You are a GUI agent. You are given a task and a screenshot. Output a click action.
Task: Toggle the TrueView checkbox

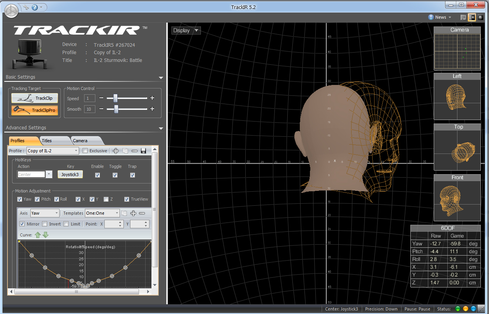pyautogui.click(x=127, y=199)
